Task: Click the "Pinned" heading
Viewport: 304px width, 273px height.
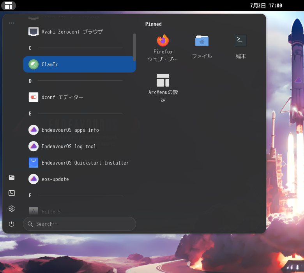Action: tap(153, 24)
